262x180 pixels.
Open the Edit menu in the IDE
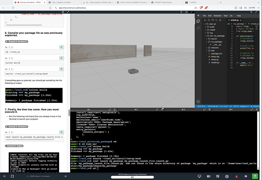[210, 16]
